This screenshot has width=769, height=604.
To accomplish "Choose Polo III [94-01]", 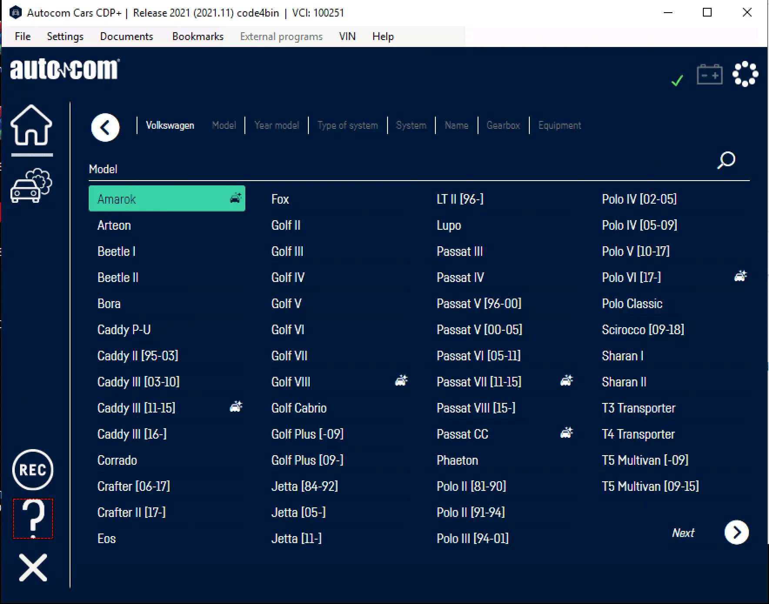I will click(472, 539).
